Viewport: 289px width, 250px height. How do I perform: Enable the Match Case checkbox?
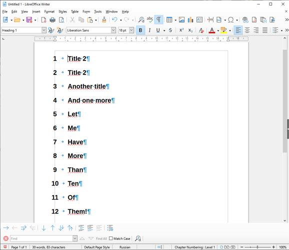[x=111, y=238]
